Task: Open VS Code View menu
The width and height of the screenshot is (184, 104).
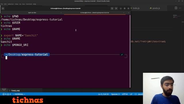Action: tap(16, 4)
